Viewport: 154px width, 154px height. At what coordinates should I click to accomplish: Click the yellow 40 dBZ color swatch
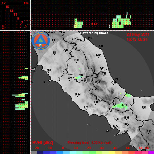(112, 152)
